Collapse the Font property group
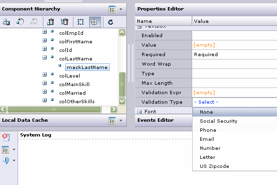Viewport: 277px width, 185px height. 140,112
